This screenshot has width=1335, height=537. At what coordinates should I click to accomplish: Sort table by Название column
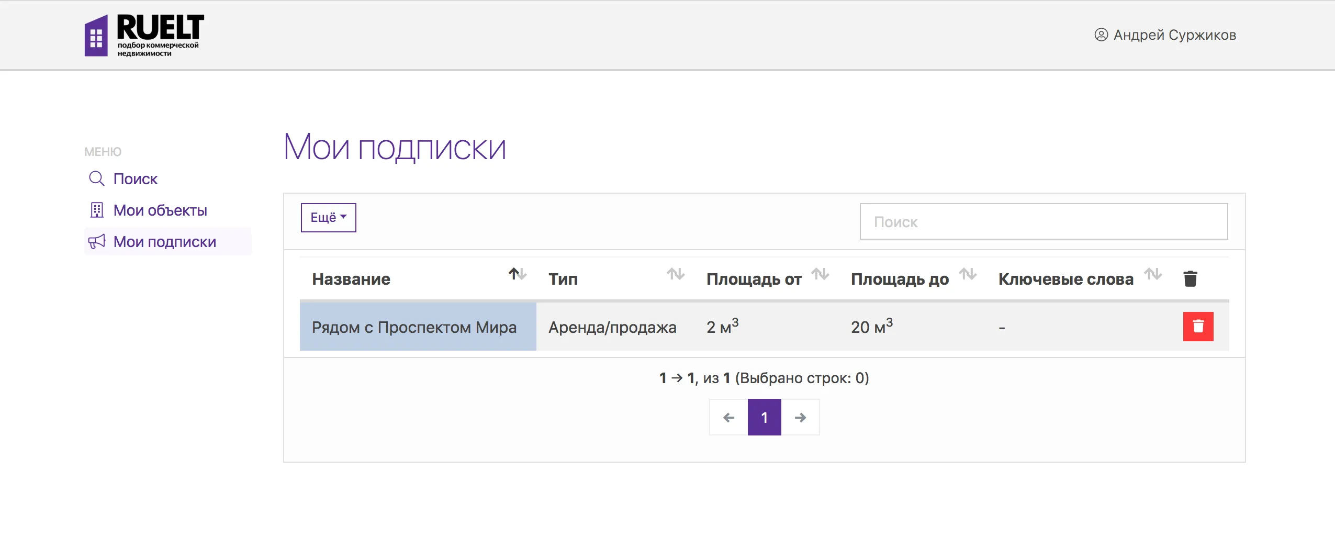[517, 274]
